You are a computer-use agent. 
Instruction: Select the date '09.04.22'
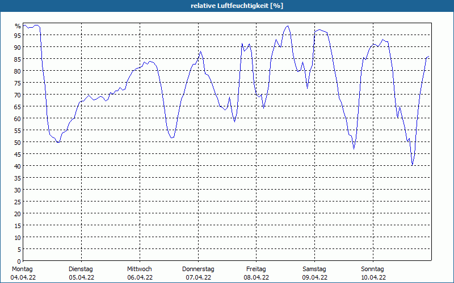coord(315,277)
